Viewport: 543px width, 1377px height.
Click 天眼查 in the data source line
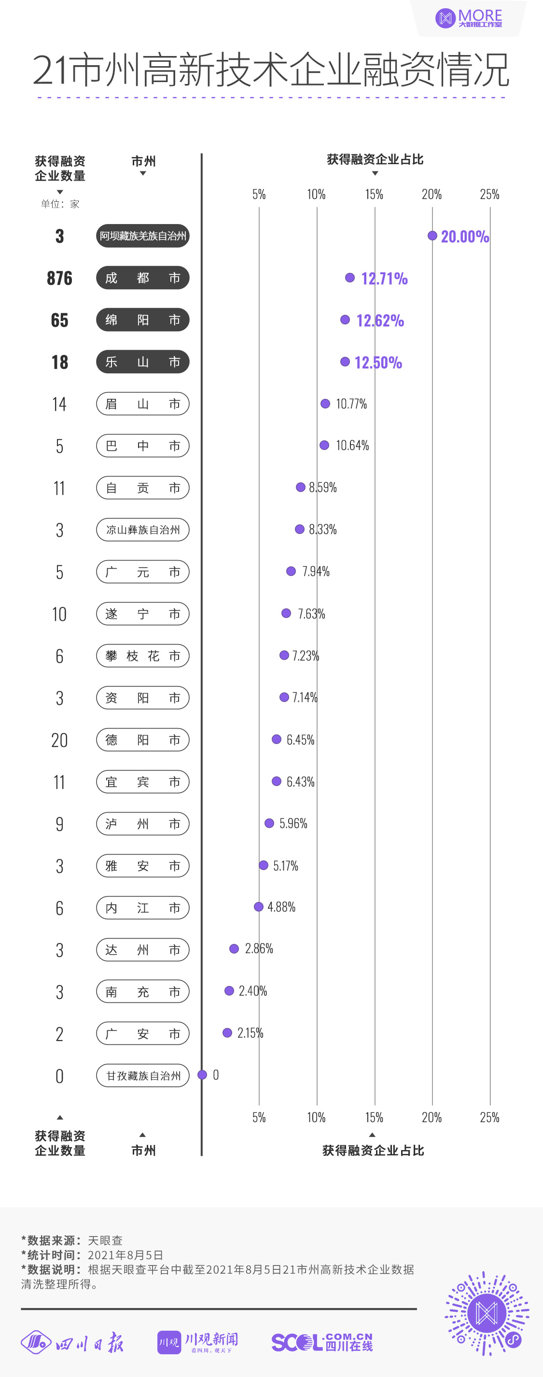point(105,1240)
